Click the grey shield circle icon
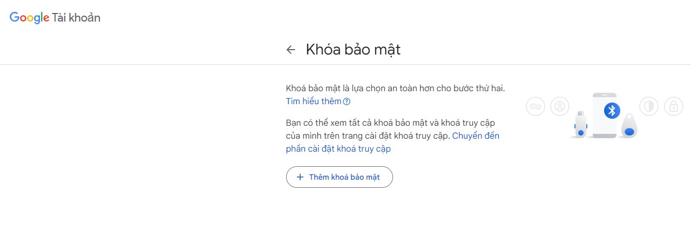This screenshot has width=691, height=238. (x=649, y=106)
